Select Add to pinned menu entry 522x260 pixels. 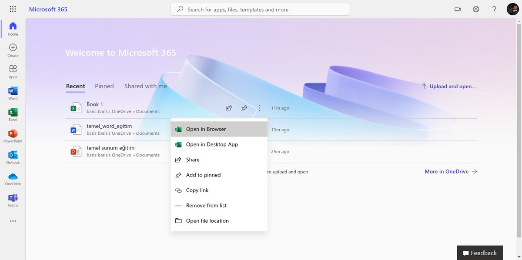pyautogui.click(x=219, y=175)
